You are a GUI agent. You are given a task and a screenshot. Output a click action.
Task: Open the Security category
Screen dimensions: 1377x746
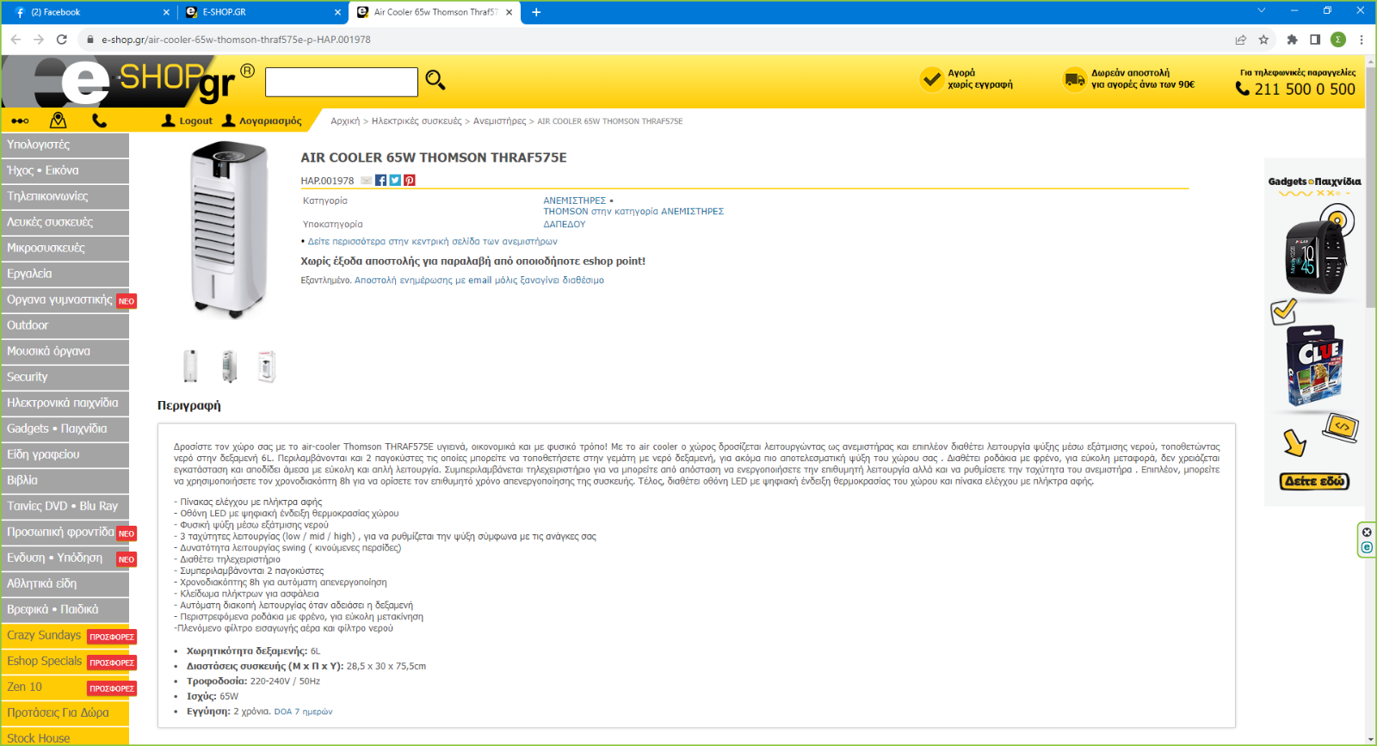[65, 377]
